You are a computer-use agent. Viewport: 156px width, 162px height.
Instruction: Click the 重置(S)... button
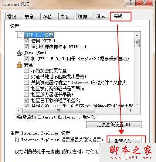[125, 141]
